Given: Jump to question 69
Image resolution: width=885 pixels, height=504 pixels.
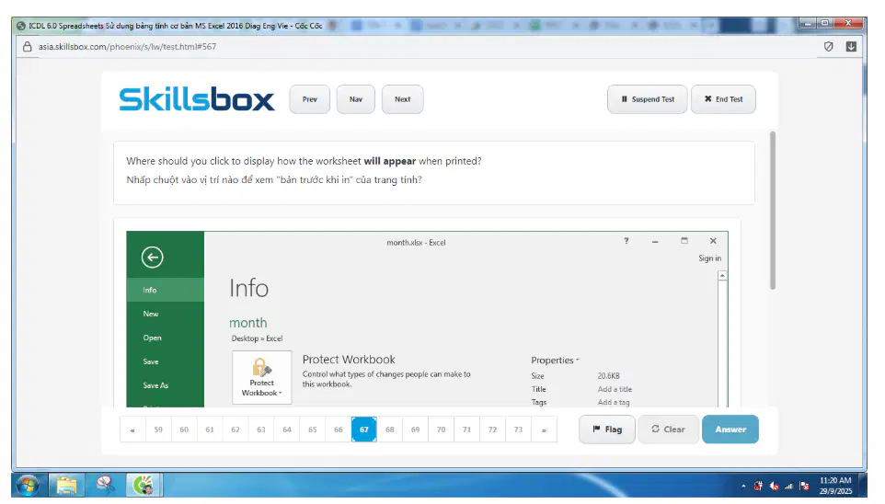Looking at the screenshot, I should (416, 430).
